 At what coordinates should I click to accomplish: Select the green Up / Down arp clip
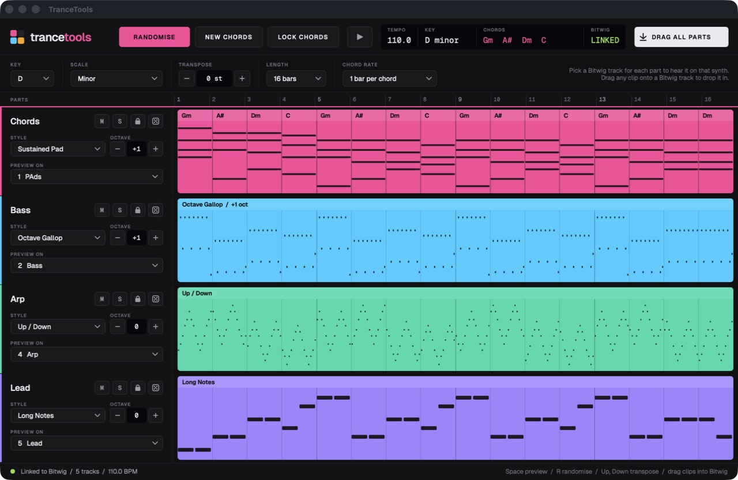pos(455,329)
